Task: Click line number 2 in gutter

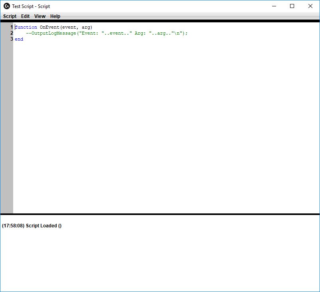Action: coord(12,33)
